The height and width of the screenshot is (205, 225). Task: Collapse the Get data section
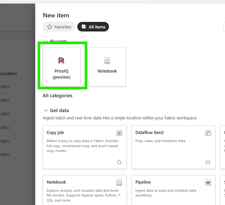pyautogui.click(x=46, y=110)
